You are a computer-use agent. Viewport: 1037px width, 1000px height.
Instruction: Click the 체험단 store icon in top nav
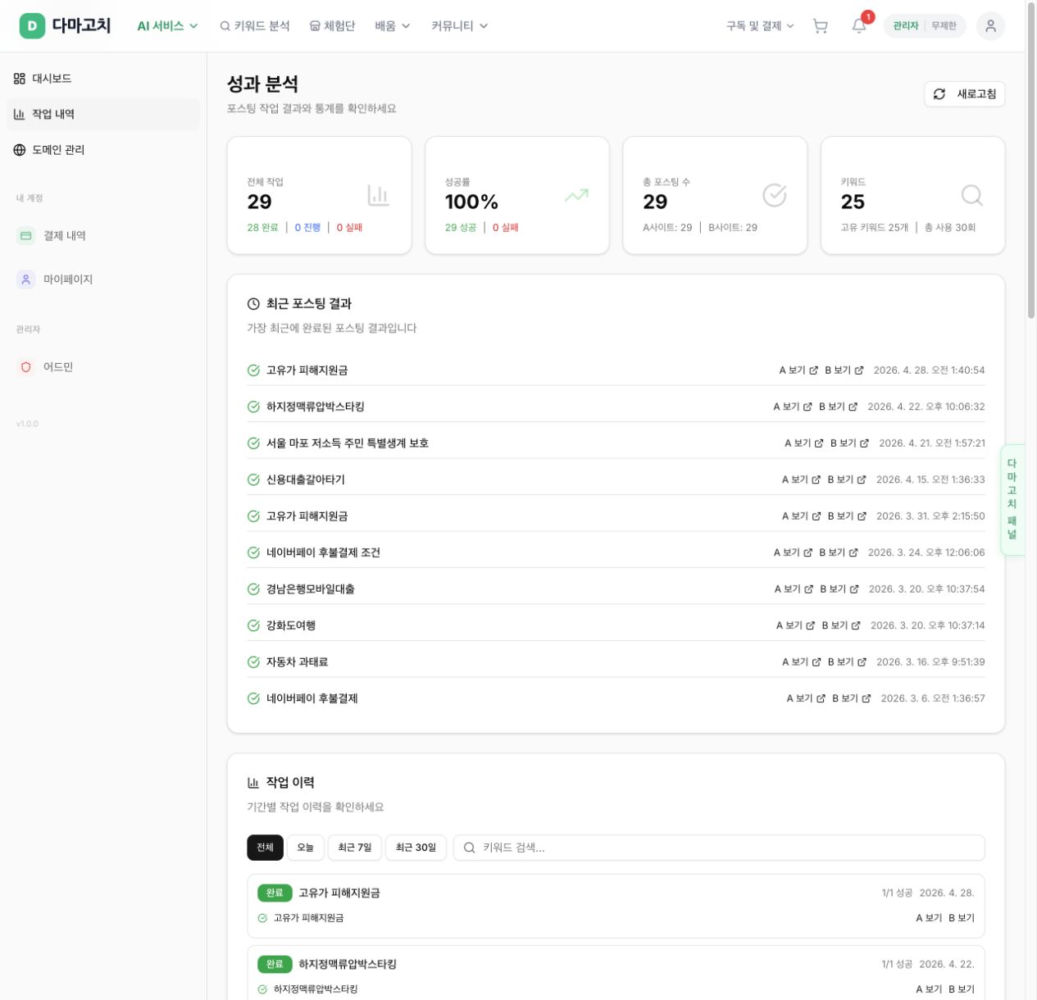coord(315,26)
